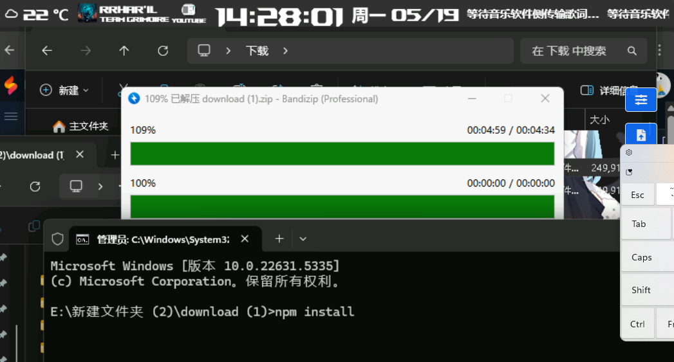Add a new tab in the terminal
The width and height of the screenshot is (674, 362).
[279, 239]
